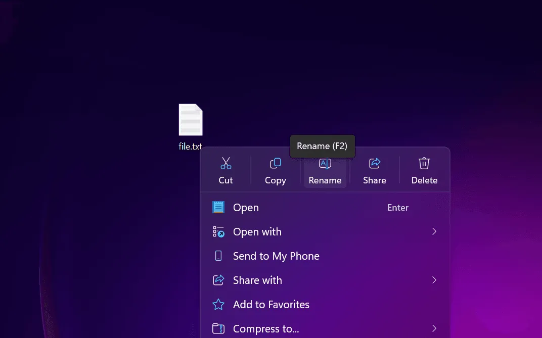
Task: Select the Share with menu label
Action: tap(257, 280)
